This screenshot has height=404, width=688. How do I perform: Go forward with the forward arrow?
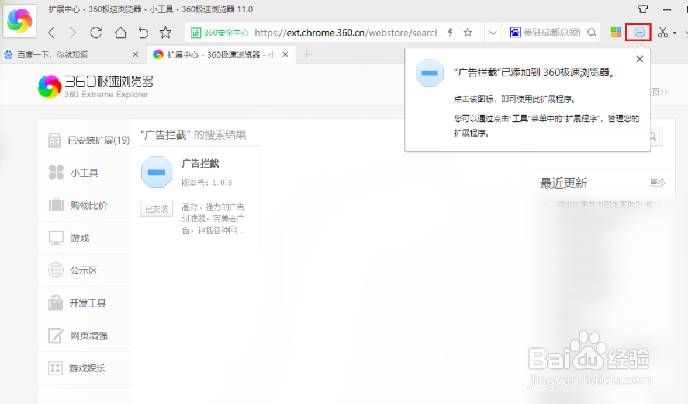(73, 33)
